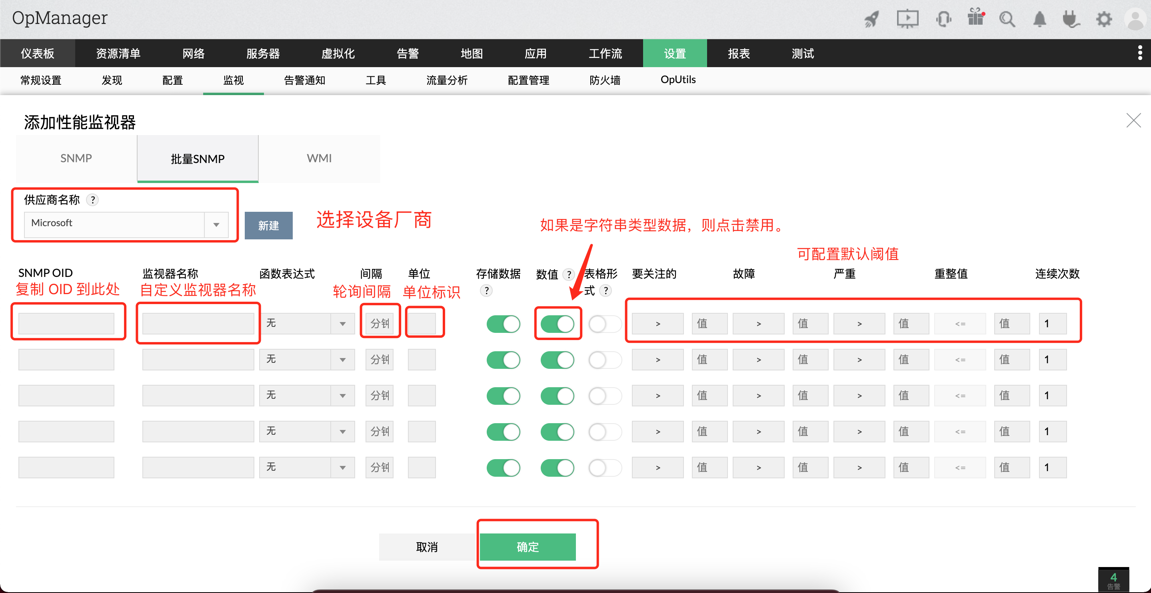Open the 仪表板 main menu
The image size is (1151, 593).
pos(38,53)
